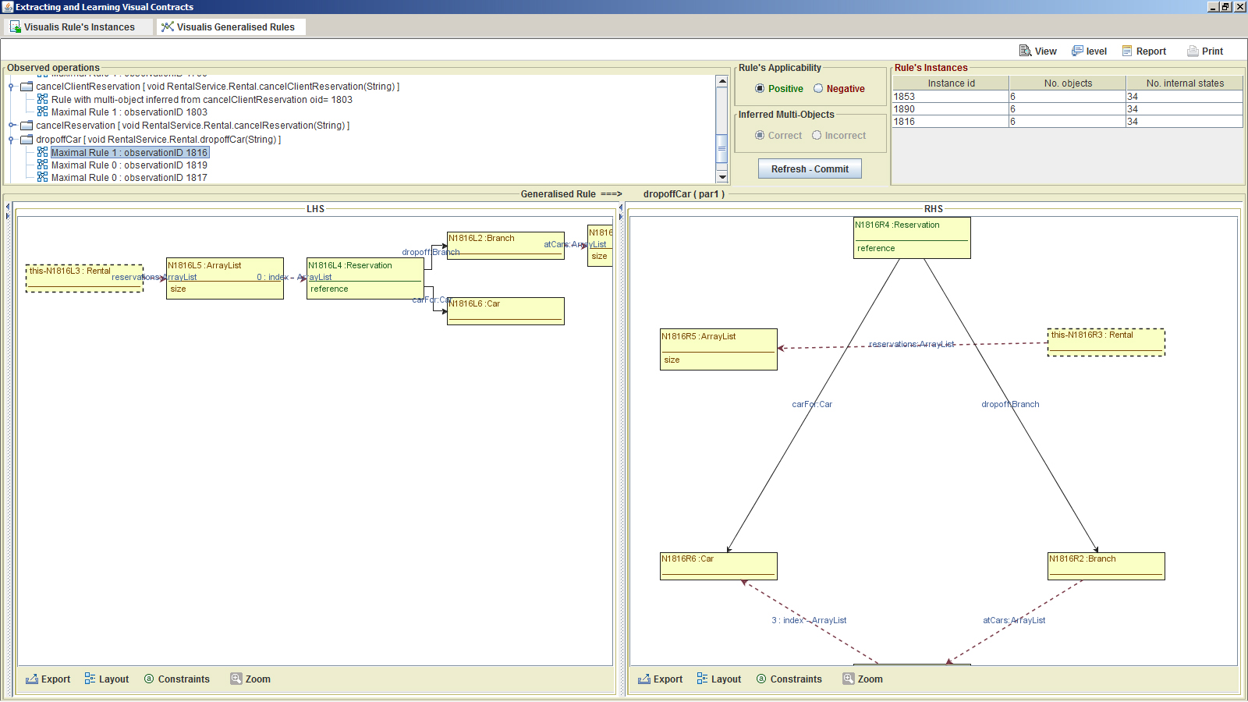
Task: Sort by No. internal states header
Action: [x=1185, y=83]
